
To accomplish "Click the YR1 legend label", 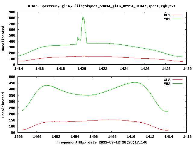I will tap(167, 19).
